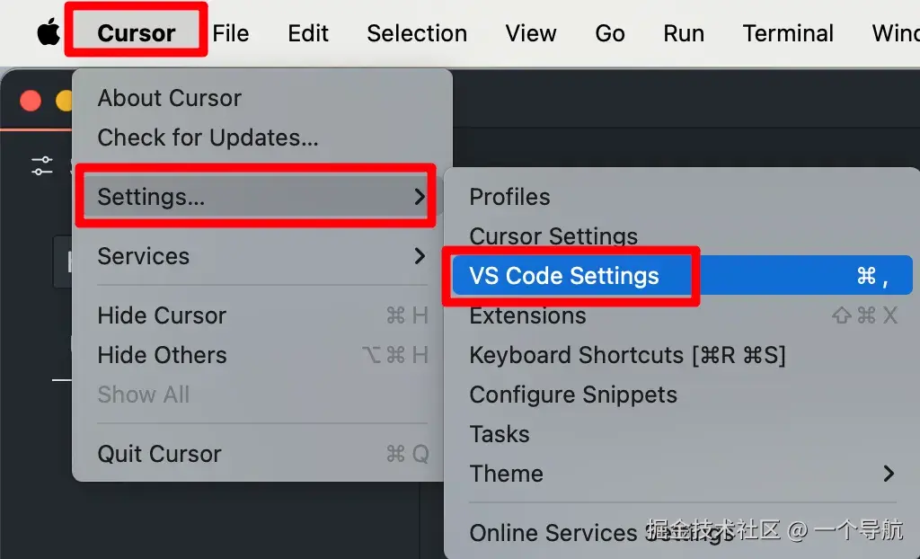Select About Cursor
Screen dimensions: 920x559
click(x=169, y=97)
